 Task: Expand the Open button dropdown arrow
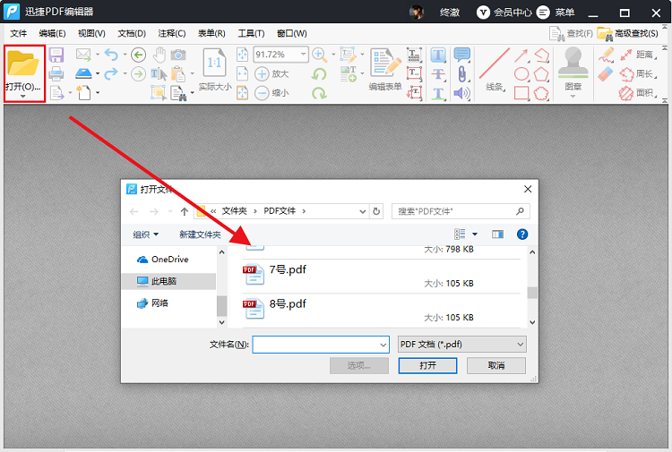pos(22,97)
